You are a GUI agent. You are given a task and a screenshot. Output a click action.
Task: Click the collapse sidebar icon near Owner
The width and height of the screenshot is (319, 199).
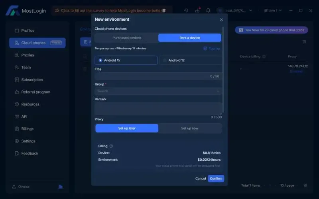pyautogui.click(x=61, y=187)
